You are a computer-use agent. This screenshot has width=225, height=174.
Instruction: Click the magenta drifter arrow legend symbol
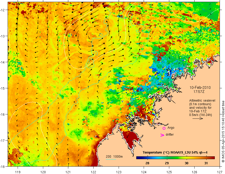tap(162, 135)
